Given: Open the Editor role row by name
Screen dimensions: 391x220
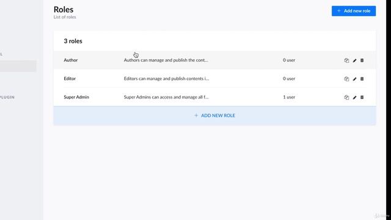Looking at the screenshot, I should point(70,79).
